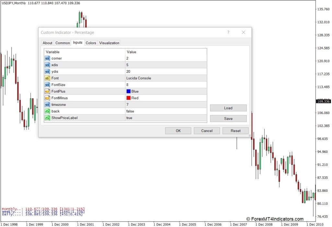Click the boolean icon beside back variable
This screenshot has height=227, width=332.
point(47,111)
